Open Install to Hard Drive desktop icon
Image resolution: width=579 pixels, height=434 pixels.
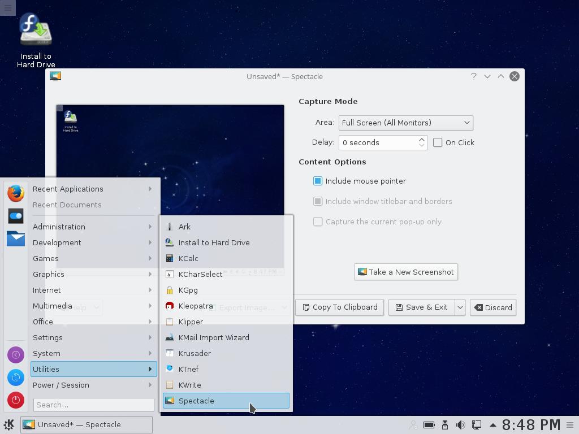(x=36, y=41)
